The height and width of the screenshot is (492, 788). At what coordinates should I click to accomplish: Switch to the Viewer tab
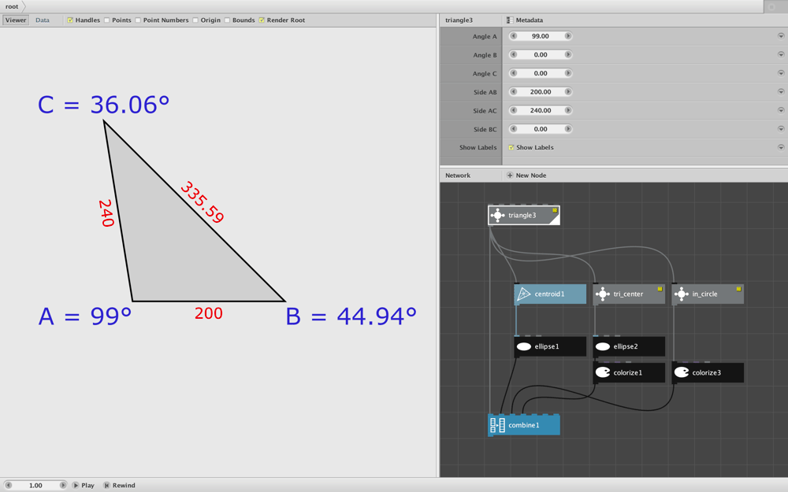click(x=16, y=20)
